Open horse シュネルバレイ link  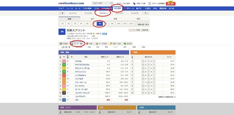coord(81,75)
